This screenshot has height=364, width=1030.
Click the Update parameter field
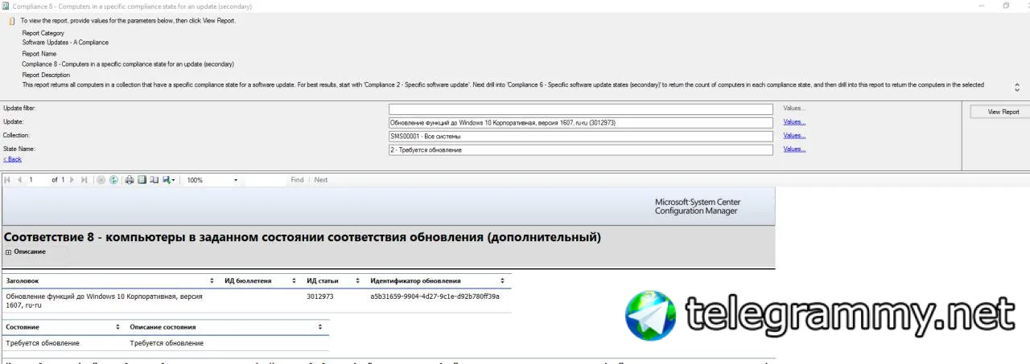580,122
